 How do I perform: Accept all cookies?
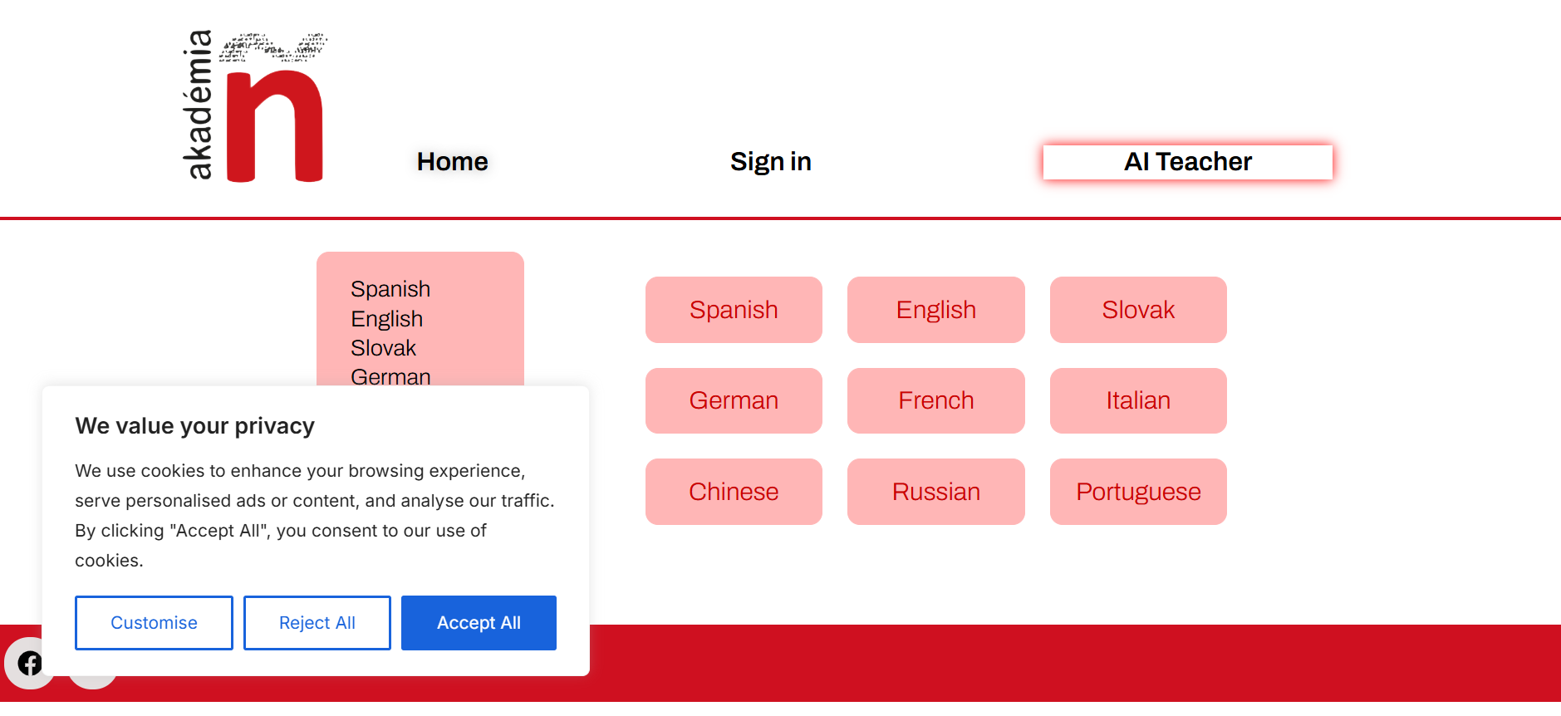tap(479, 623)
